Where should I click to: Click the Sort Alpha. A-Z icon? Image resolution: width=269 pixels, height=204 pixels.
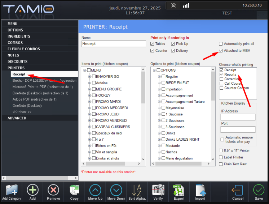137,190
